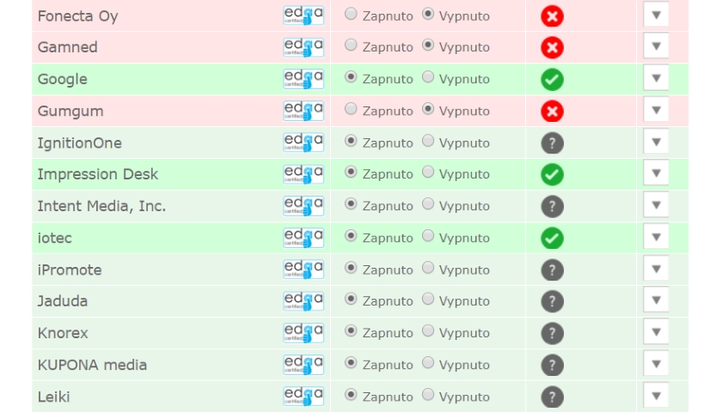The width and height of the screenshot is (722, 412).
Task: Click the edaa certified badge next to iotec
Action: (303, 239)
